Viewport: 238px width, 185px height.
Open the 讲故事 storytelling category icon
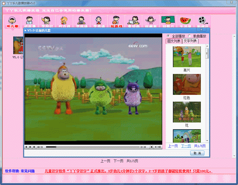coord(30,21)
